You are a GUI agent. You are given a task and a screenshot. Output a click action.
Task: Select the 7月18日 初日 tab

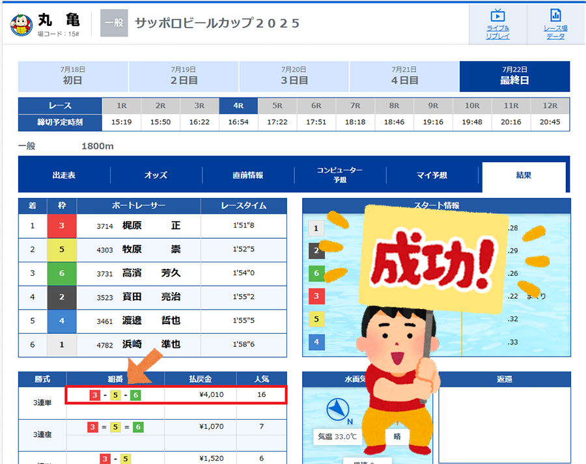73,76
